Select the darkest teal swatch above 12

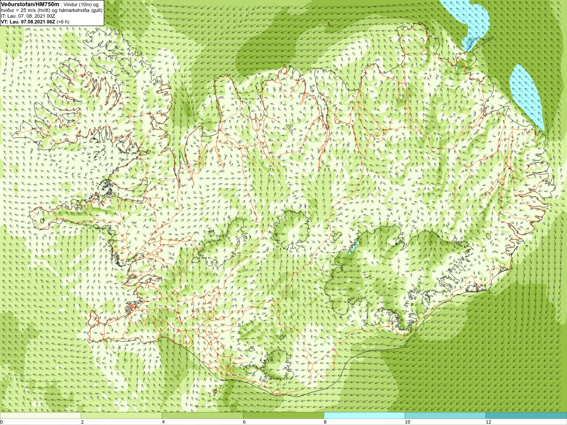point(526,416)
